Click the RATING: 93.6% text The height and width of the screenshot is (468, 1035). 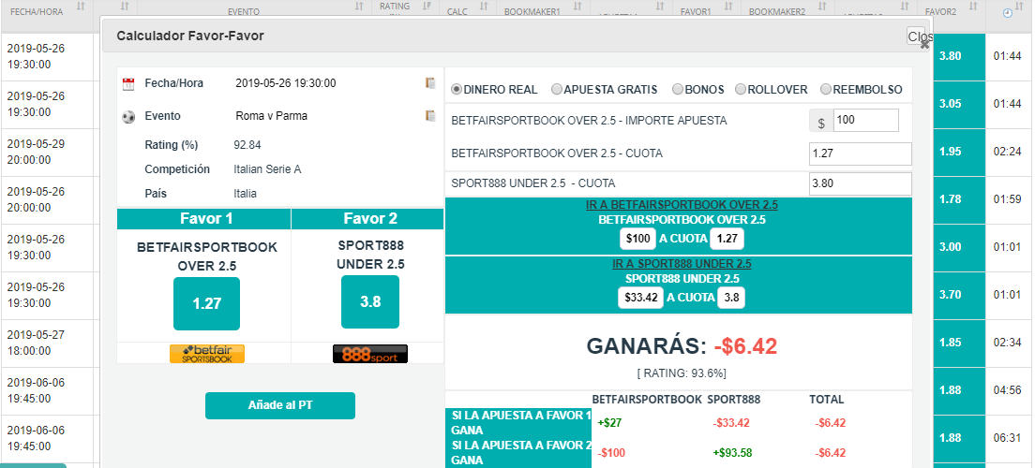click(682, 373)
